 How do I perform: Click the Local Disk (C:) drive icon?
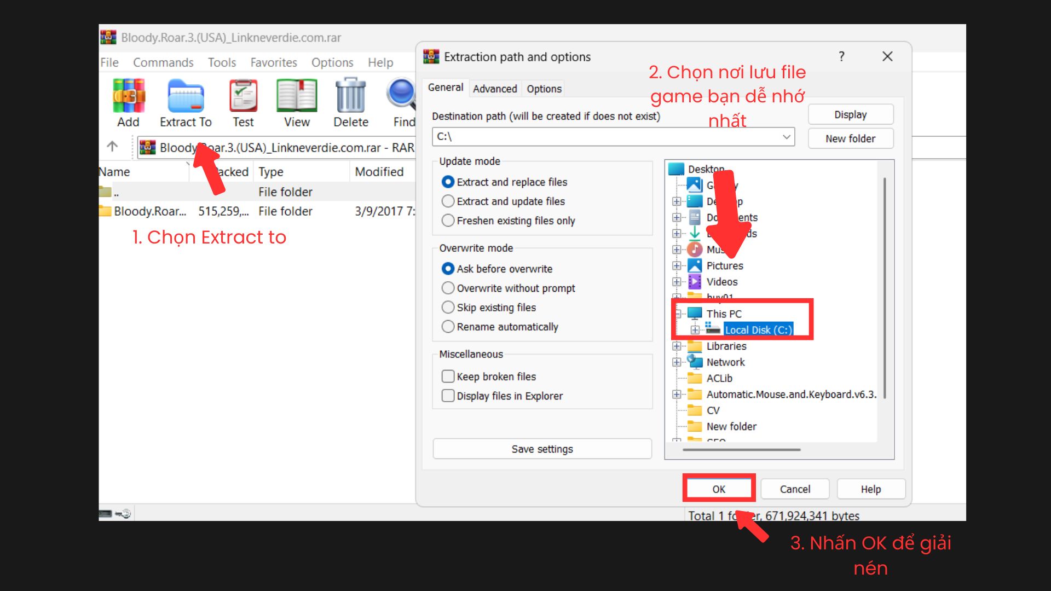click(713, 328)
